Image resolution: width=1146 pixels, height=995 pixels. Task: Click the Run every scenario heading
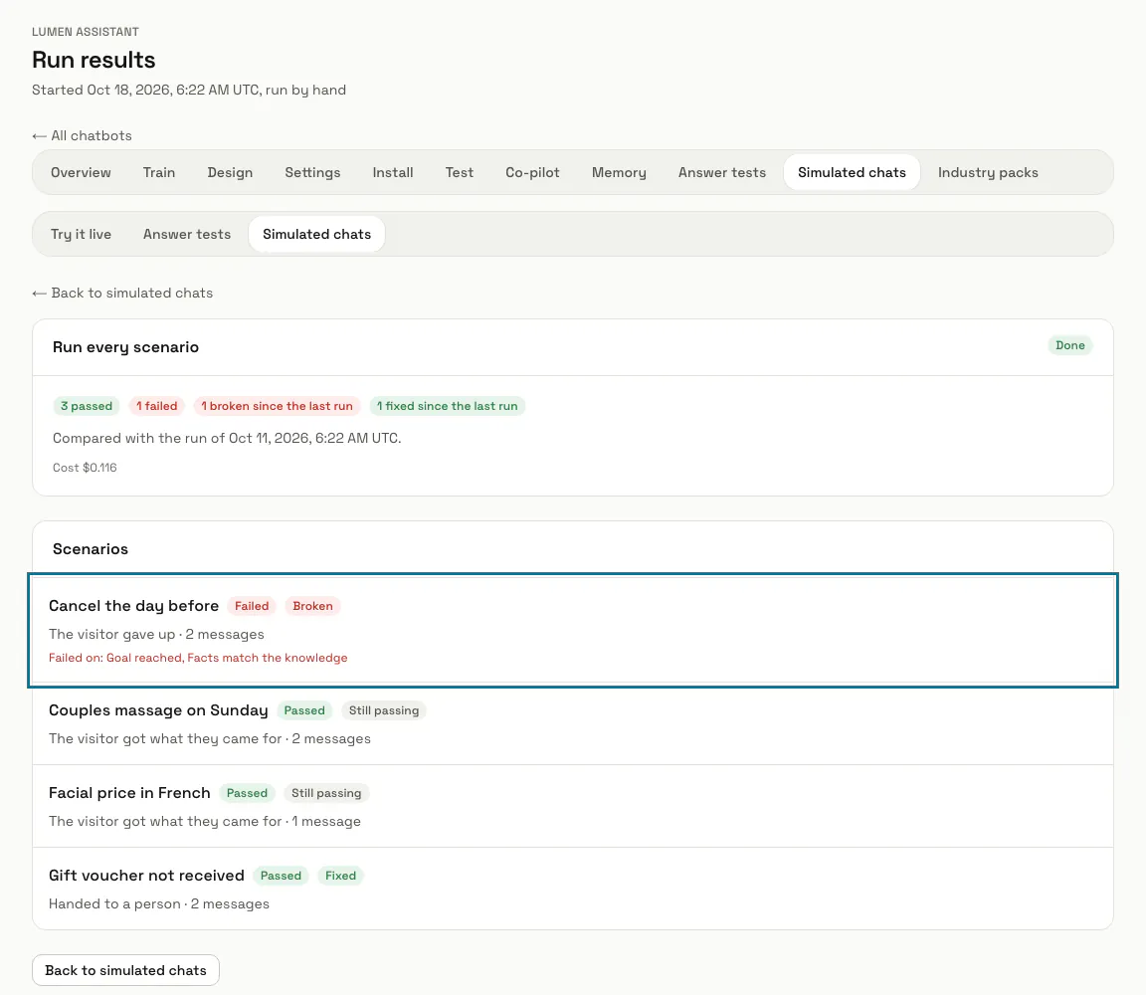[125, 347]
